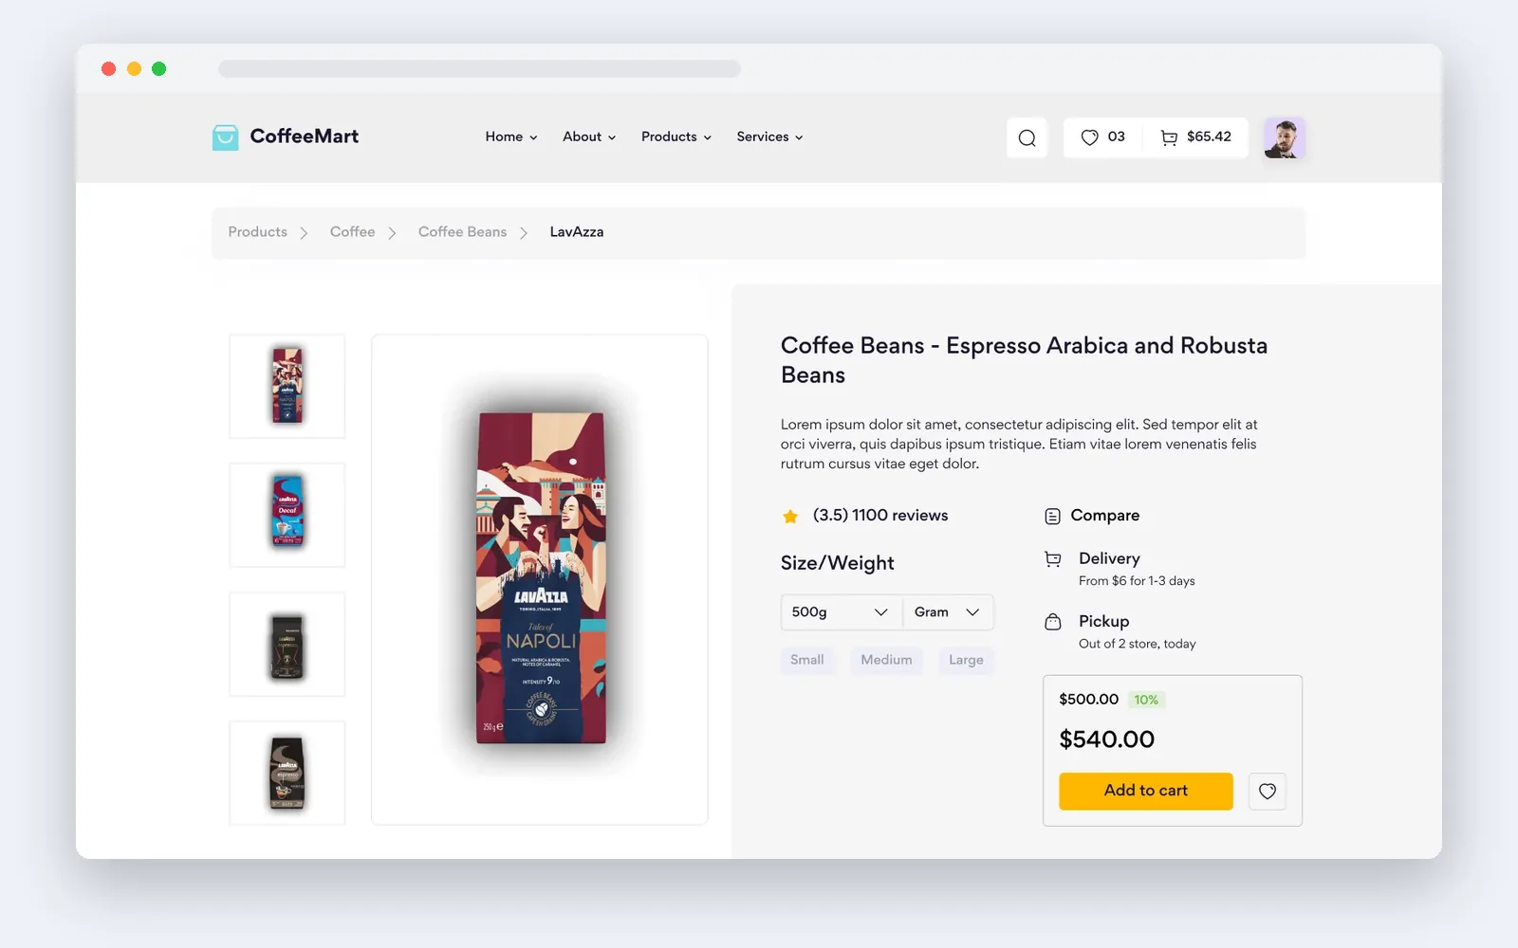Open the Gram unit dropdown
Viewport: 1518px width, 948px height.
[x=948, y=612]
